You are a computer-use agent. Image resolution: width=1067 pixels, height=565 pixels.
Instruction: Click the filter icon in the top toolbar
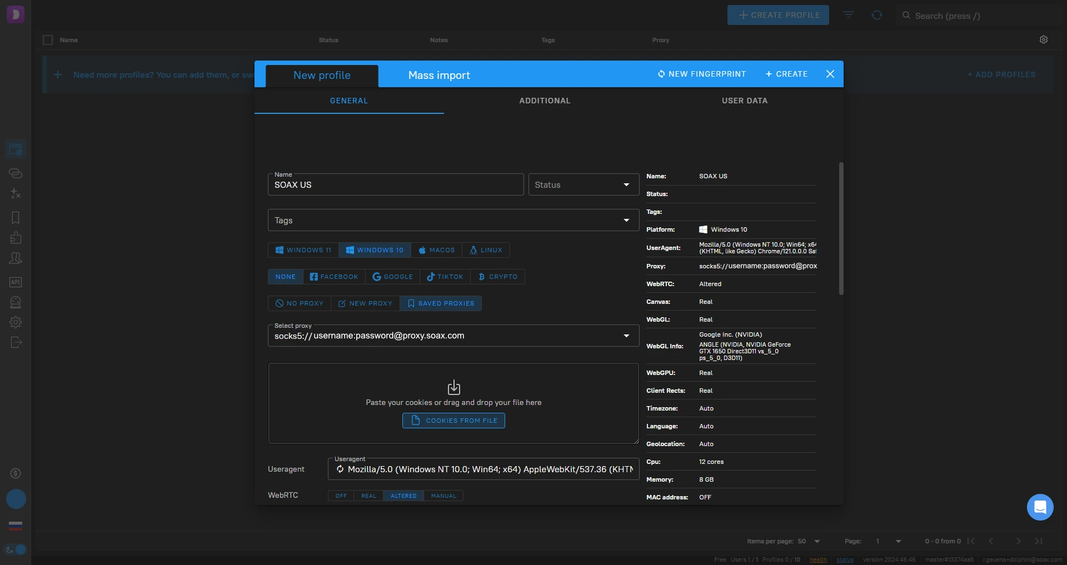[848, 15]
